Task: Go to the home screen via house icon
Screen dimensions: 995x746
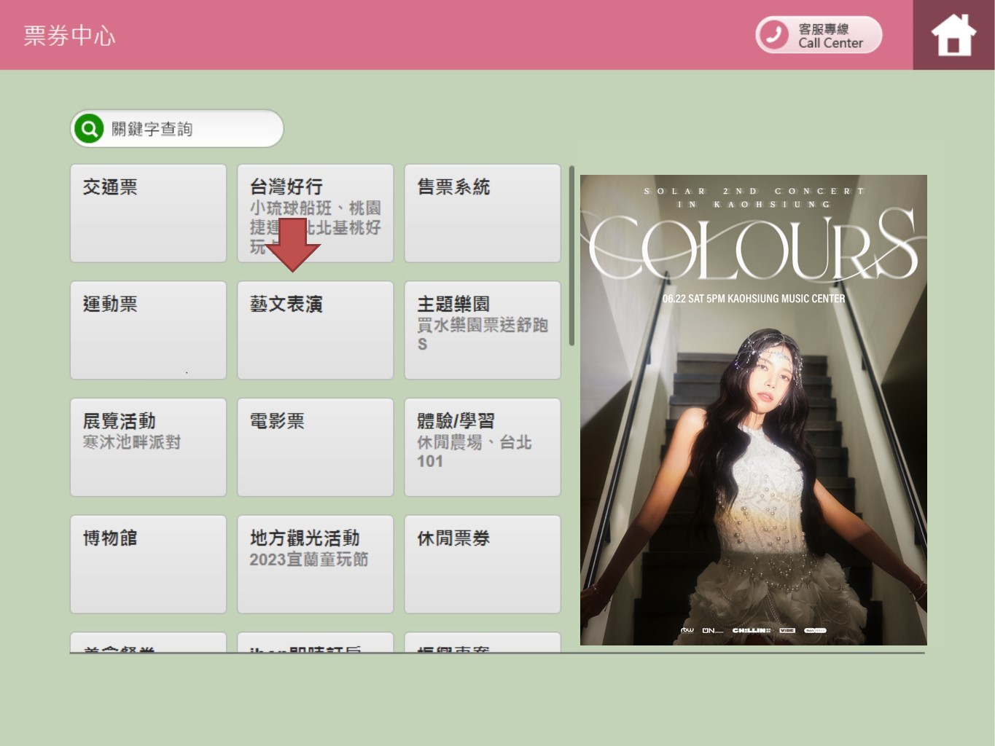Action: tap(953, 35)
